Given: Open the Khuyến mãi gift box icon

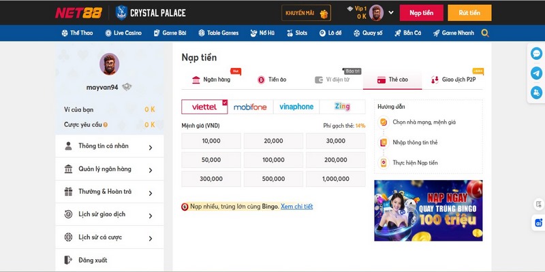Looking at the screenshot, I should 324,14.
